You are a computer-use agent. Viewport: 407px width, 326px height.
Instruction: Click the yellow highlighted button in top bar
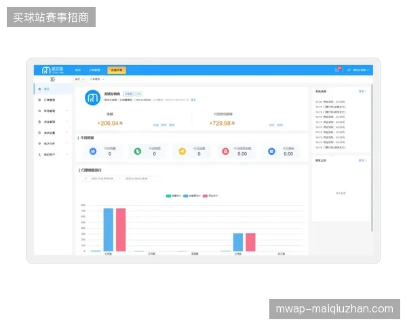click(117, 70)
